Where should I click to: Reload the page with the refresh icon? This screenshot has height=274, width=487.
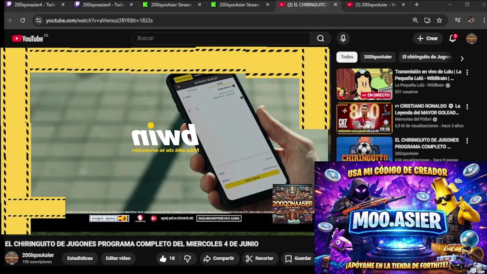click(23, 21)
